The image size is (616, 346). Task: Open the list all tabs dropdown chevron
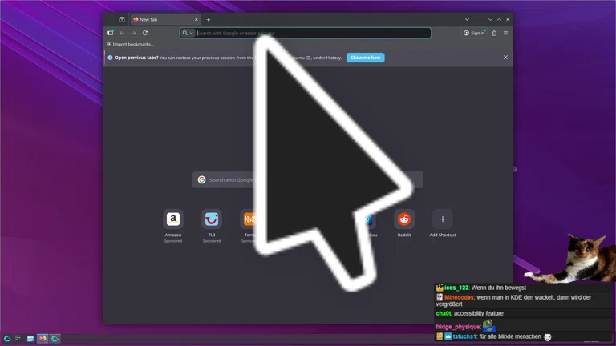click(x=467, y=19)
